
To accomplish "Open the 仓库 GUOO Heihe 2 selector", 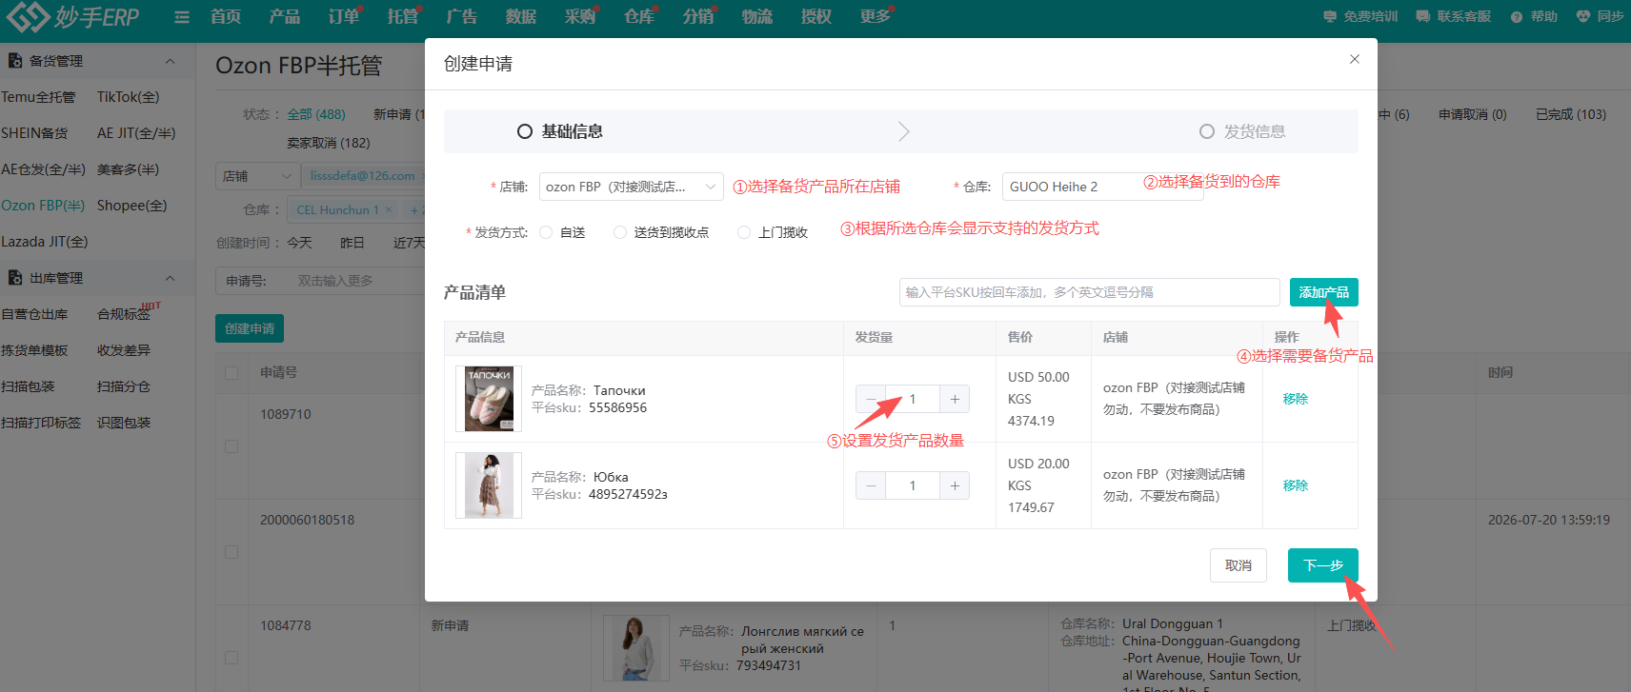I will pyautogui.click(x=1102, y=187).
